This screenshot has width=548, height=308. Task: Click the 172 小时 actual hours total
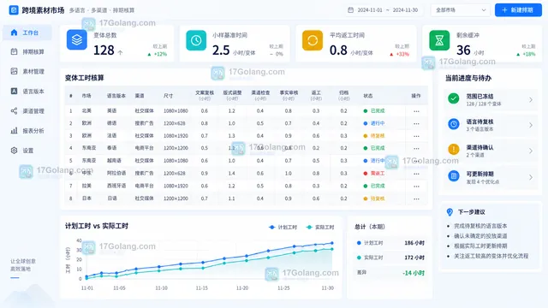tap(414, 258)
